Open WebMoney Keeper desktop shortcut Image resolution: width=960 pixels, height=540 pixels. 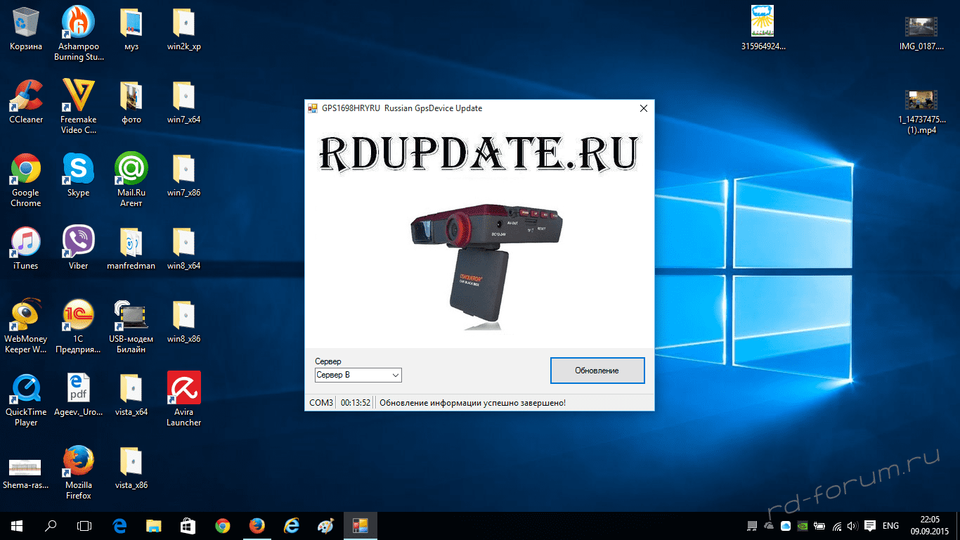point(26,316)
